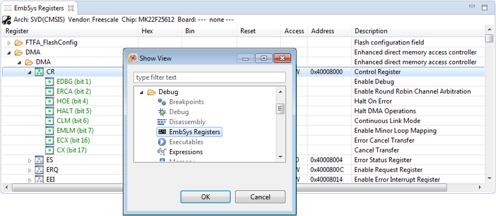Click the chip configuration icon beside Arch
496x216 pixels.
coord(7,19)
